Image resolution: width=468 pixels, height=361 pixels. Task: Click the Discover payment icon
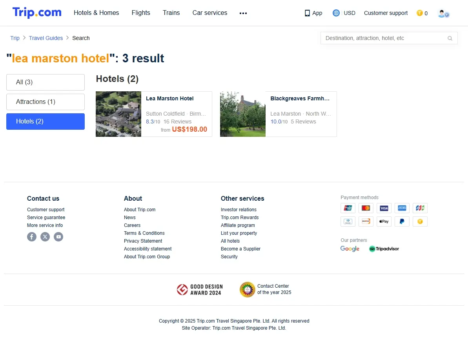(366, 221)
